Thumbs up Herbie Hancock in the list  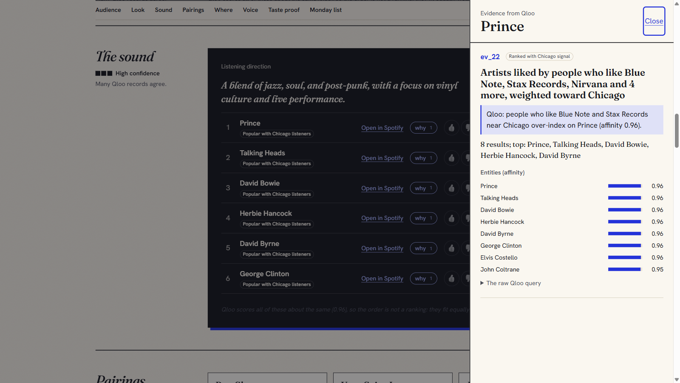(451, 218)
